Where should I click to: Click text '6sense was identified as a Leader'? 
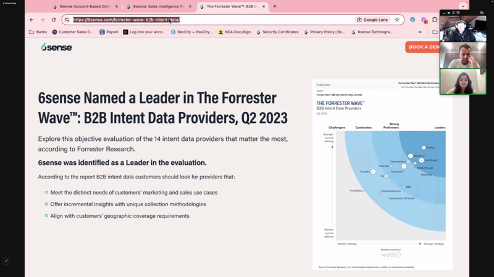(122, 163)
